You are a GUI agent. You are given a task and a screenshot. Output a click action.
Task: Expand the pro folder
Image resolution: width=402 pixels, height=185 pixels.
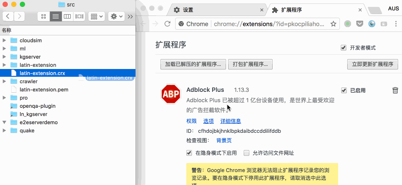coord(4,98)
